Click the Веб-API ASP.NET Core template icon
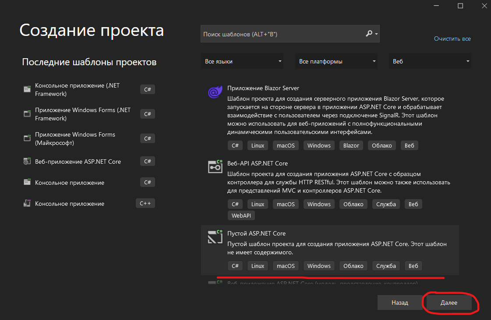 coord(215,166)
